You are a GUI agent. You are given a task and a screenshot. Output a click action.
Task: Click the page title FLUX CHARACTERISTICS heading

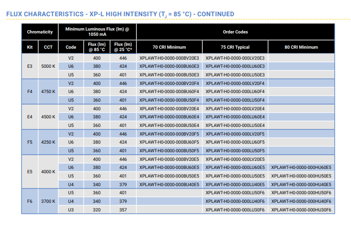coord(120,14)
